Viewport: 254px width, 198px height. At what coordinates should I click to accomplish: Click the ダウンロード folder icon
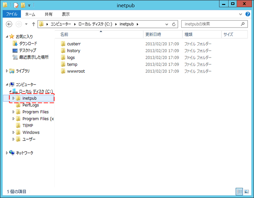click(15, 44)
